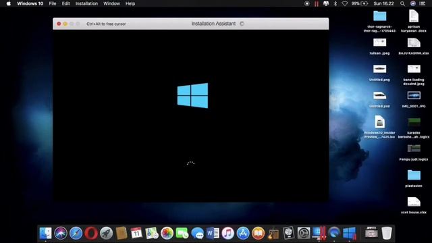
Task: Click the Sun 16.22 clock
Action: pyautogui.click(x=384, y=3)
